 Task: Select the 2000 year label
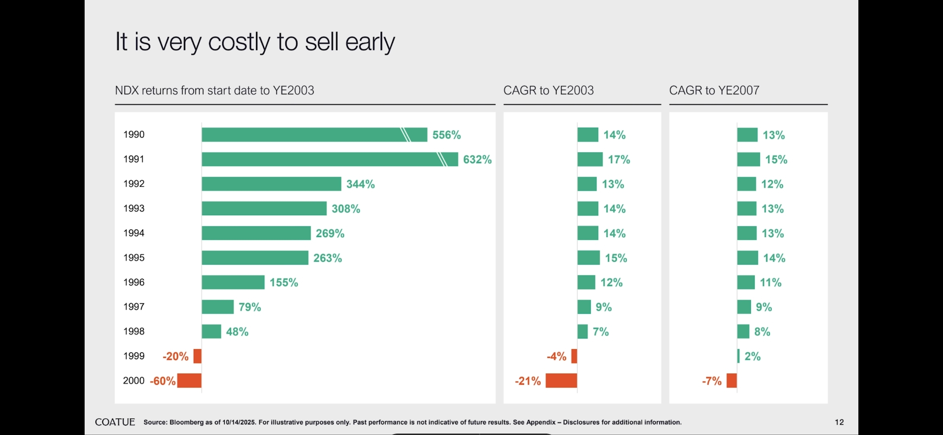point(134,381)
